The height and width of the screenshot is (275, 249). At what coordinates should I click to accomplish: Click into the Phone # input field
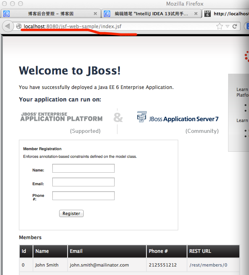[x=83, y=196]
